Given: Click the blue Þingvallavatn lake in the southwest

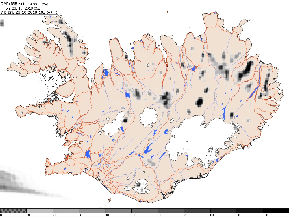Looking at the screenshot, I should (88, 154).
